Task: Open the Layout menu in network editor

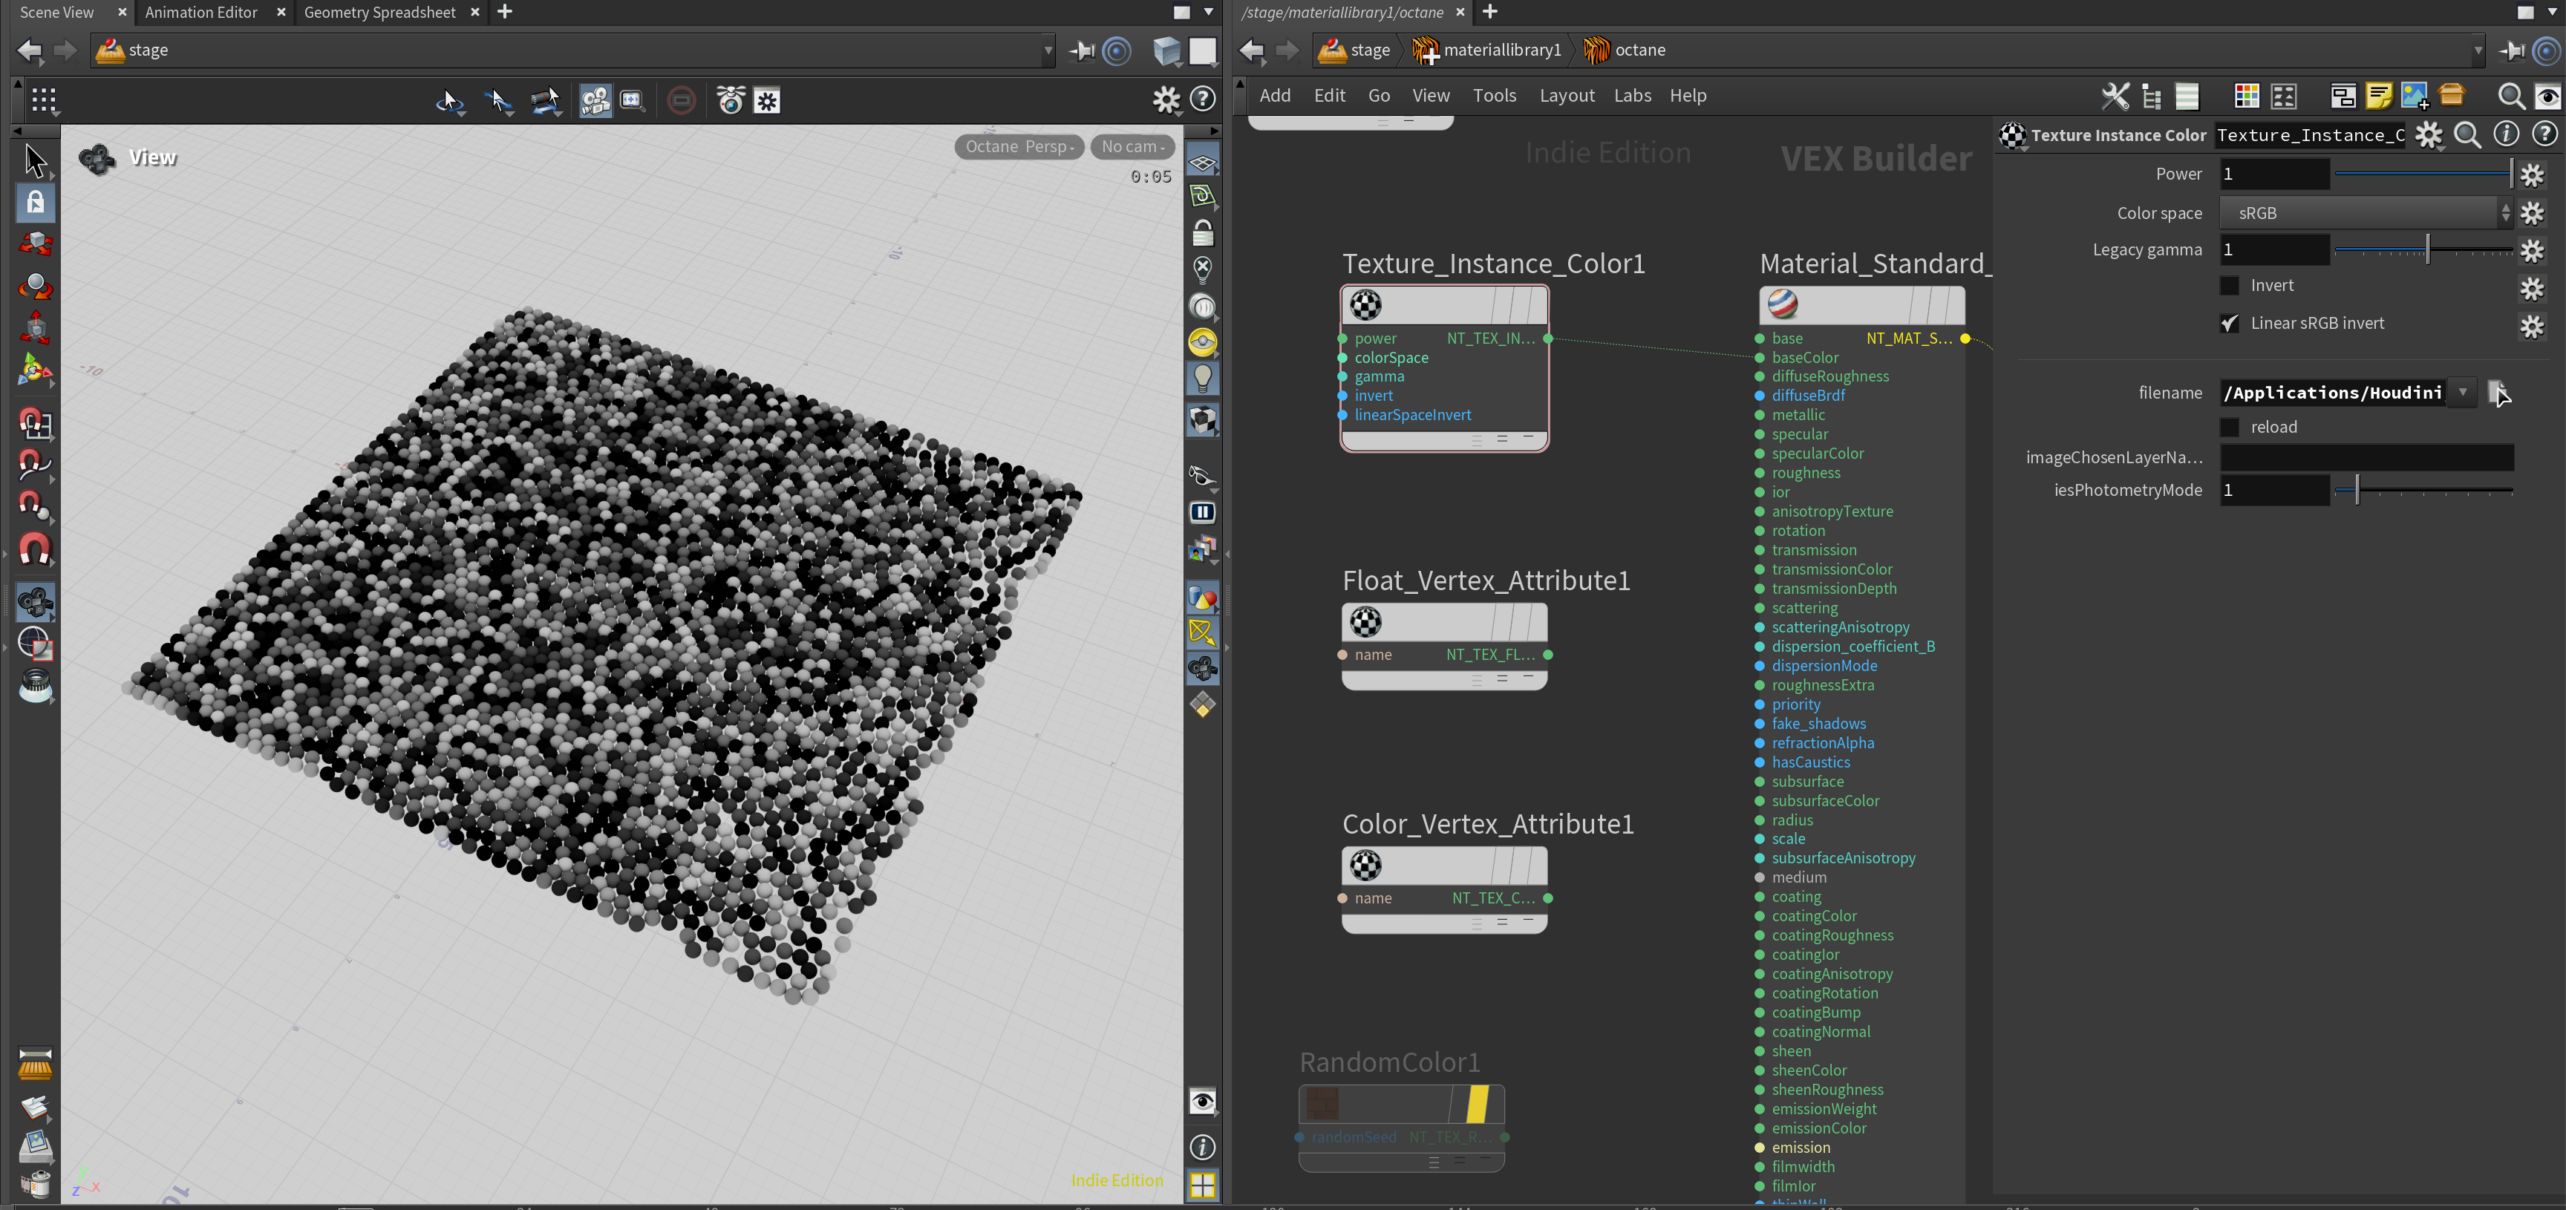Action: pyautogui.click(x=1566, y=96)
